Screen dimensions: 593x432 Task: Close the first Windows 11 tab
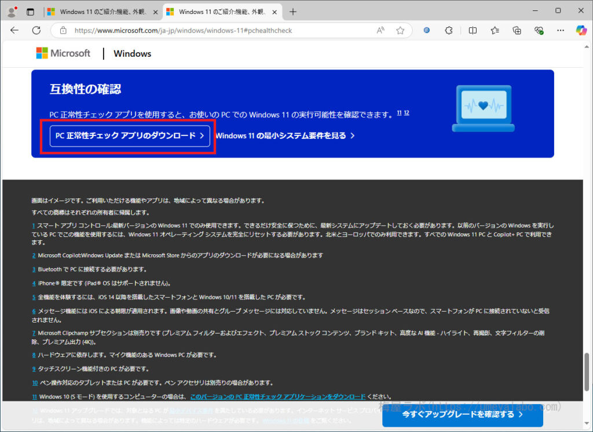155,12
